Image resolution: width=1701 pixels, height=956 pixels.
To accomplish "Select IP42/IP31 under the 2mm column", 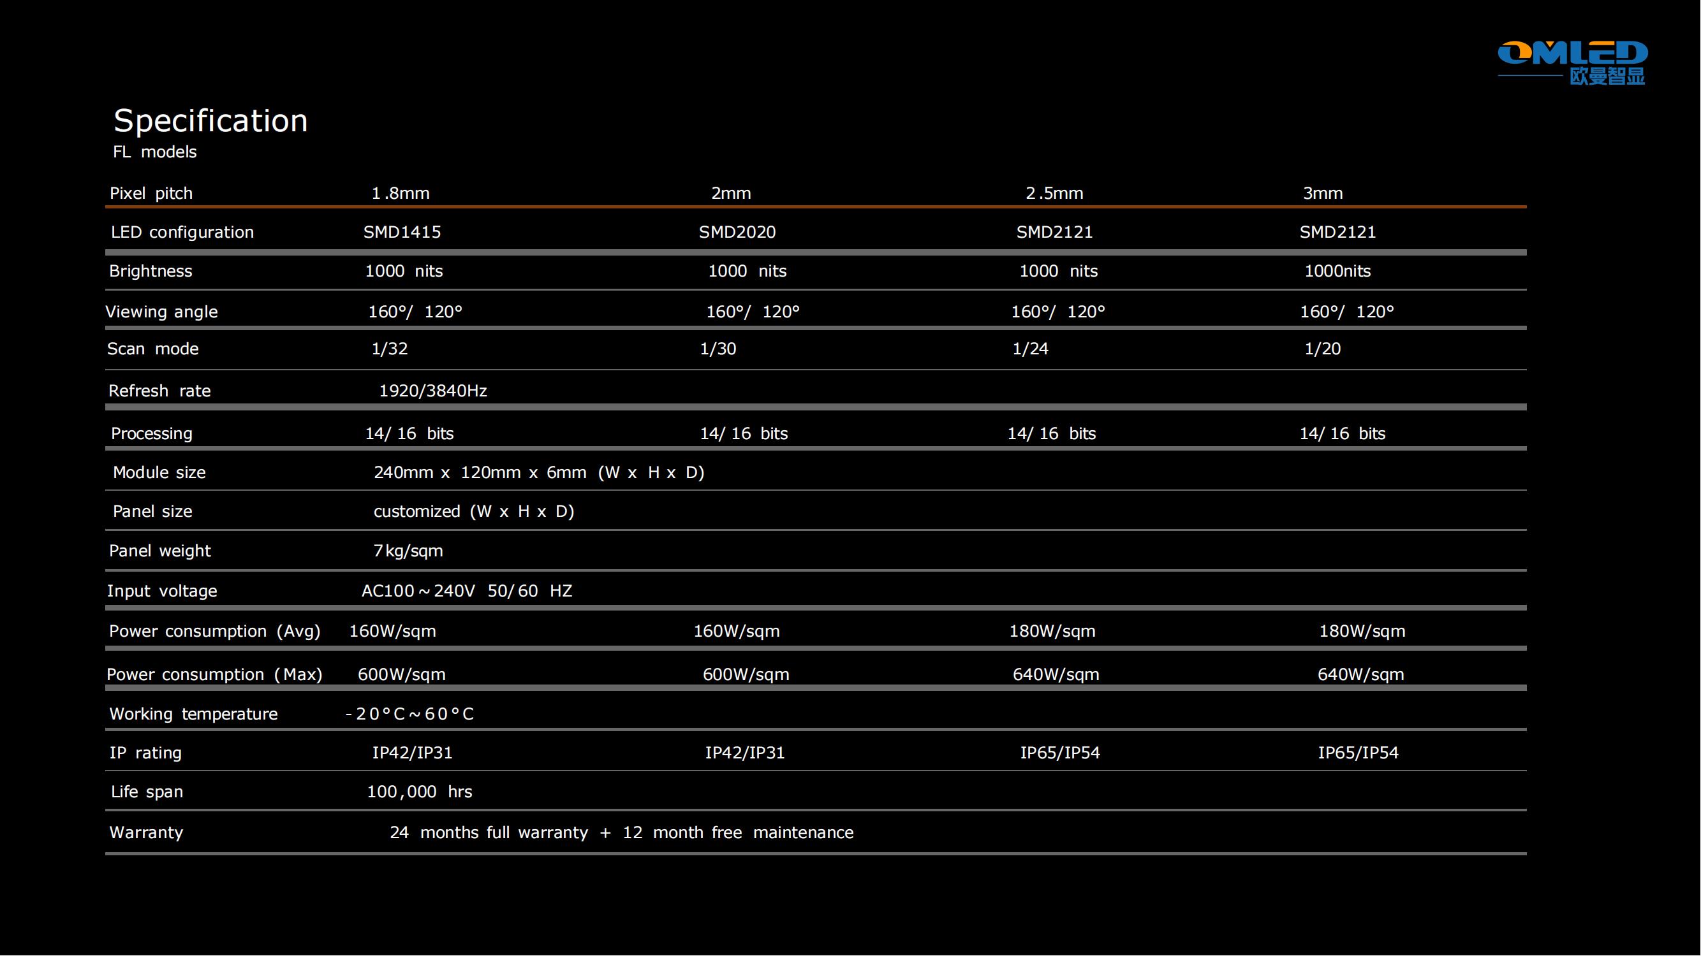I will pyautogui.click(x=745, y=753).
